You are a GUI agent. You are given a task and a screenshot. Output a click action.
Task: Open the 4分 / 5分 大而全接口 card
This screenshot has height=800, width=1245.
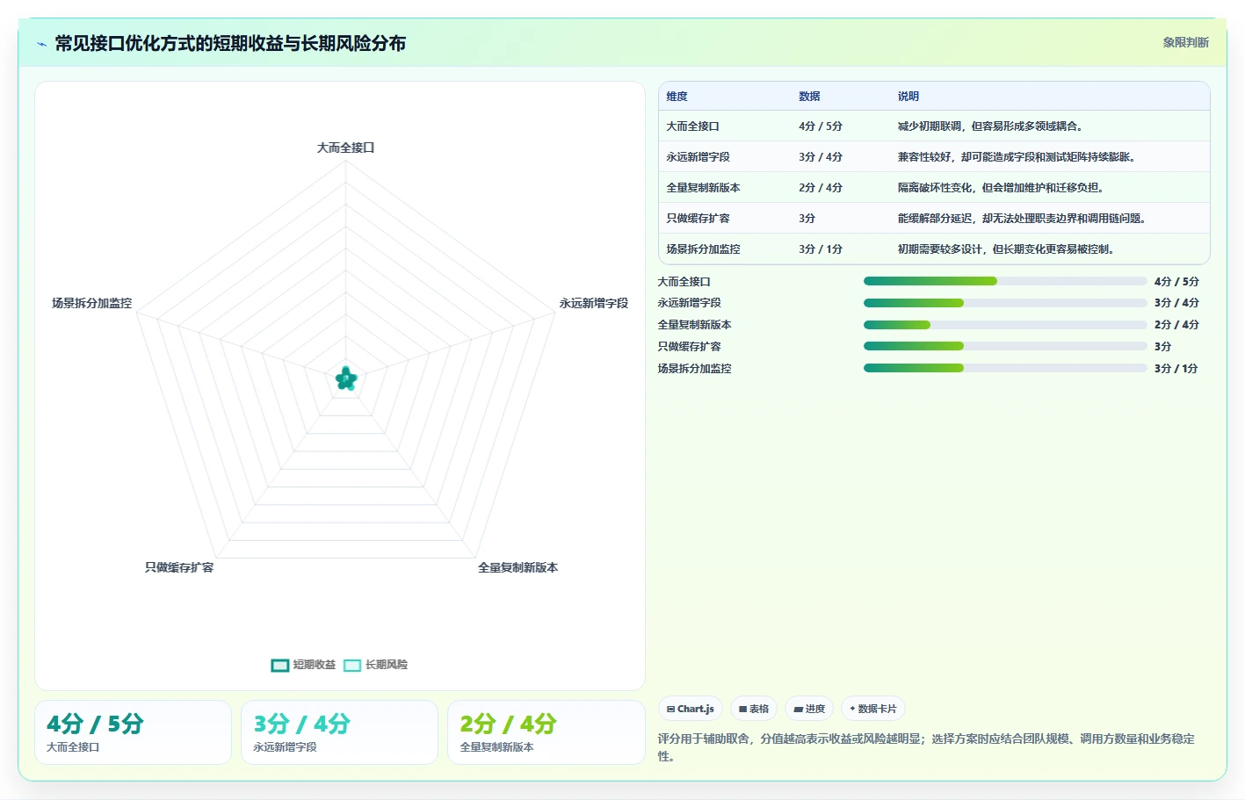point(133,732)
